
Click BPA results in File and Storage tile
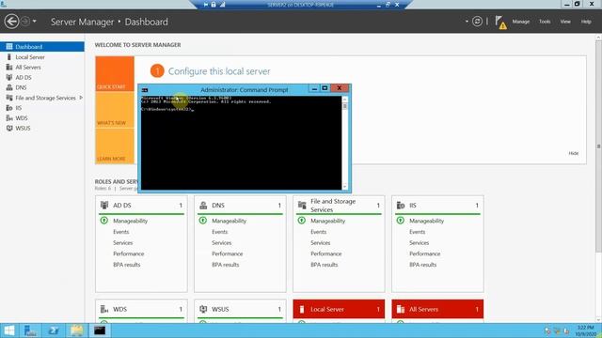click(x=324, y=265)
